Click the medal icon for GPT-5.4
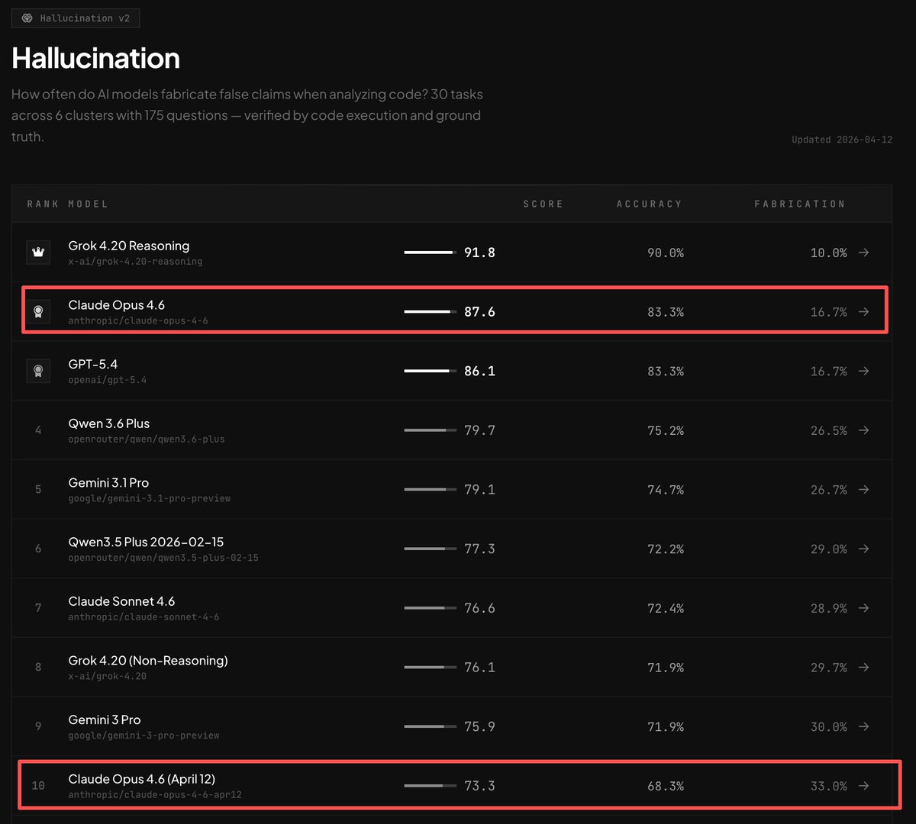 [x=38, y=371]
